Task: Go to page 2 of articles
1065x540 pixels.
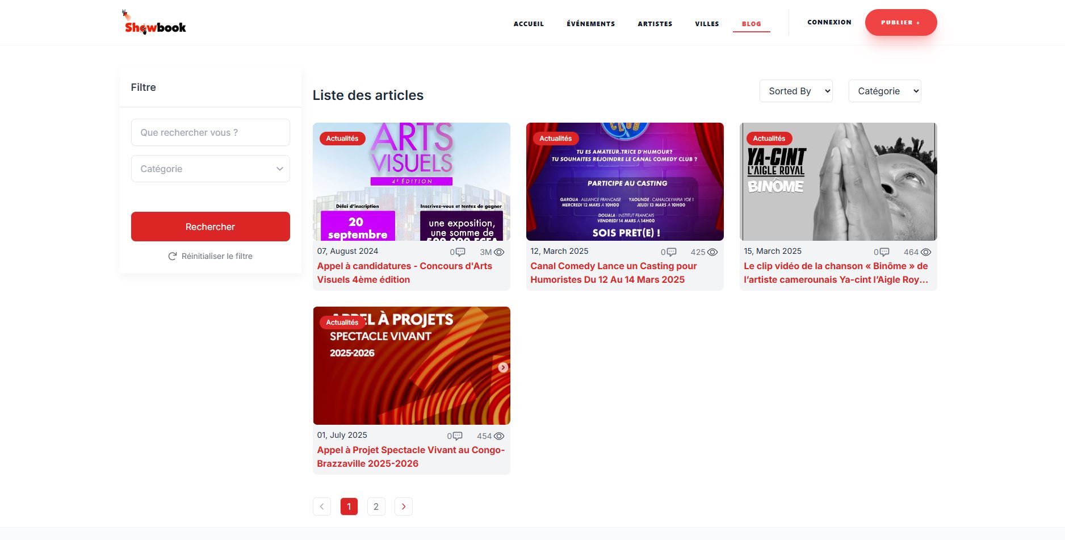Action: pyautogui.click(x=376, y=506)
